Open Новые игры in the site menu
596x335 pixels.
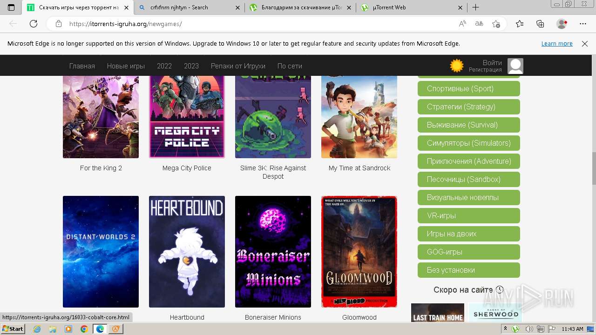coord(126,66)
